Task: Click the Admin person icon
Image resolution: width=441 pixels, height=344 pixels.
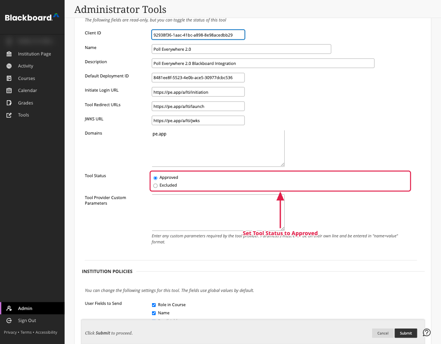Action: click(9, 308)
